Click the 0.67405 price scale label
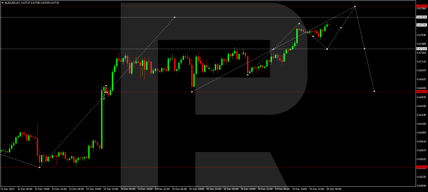The image size is (428, 192). click(x=421, y=44)
